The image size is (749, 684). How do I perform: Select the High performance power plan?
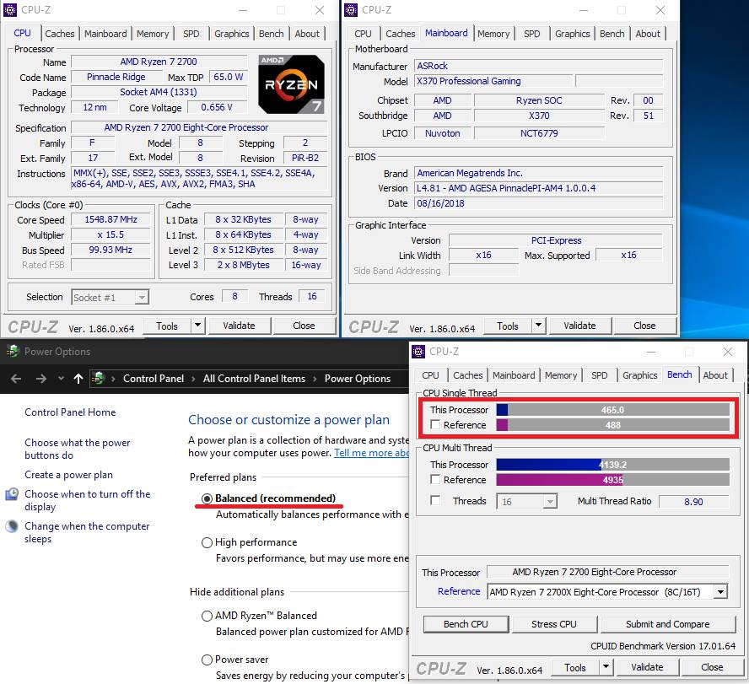207,542
